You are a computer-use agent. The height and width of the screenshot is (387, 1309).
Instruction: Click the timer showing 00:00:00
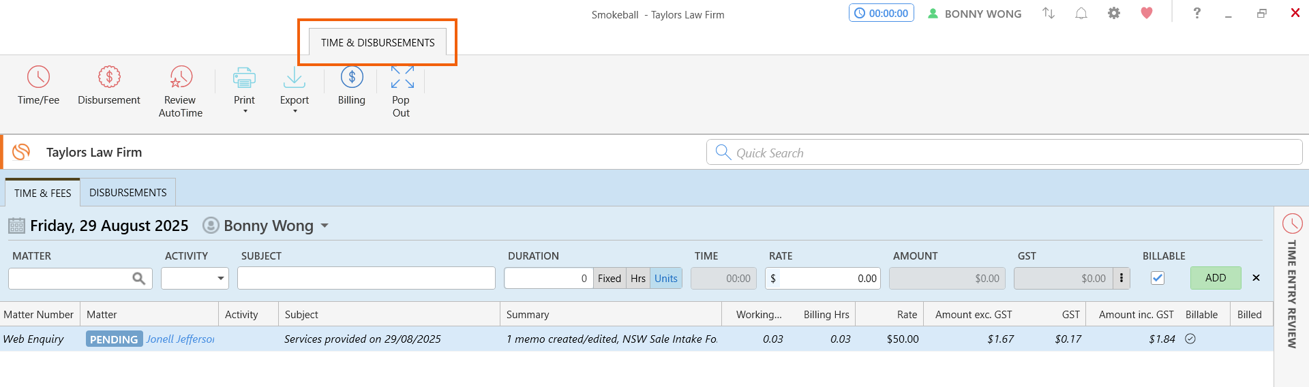tap(882, 13)
